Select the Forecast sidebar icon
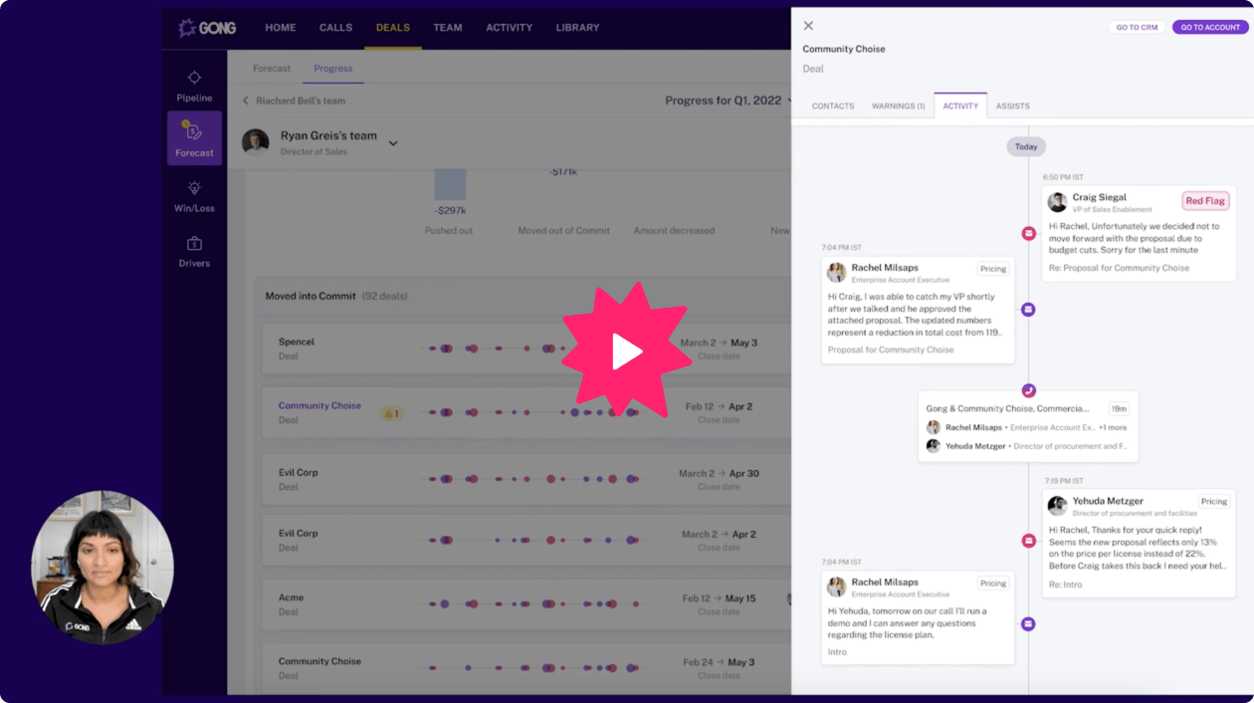The image size is (1254, 703). point(194,138)
